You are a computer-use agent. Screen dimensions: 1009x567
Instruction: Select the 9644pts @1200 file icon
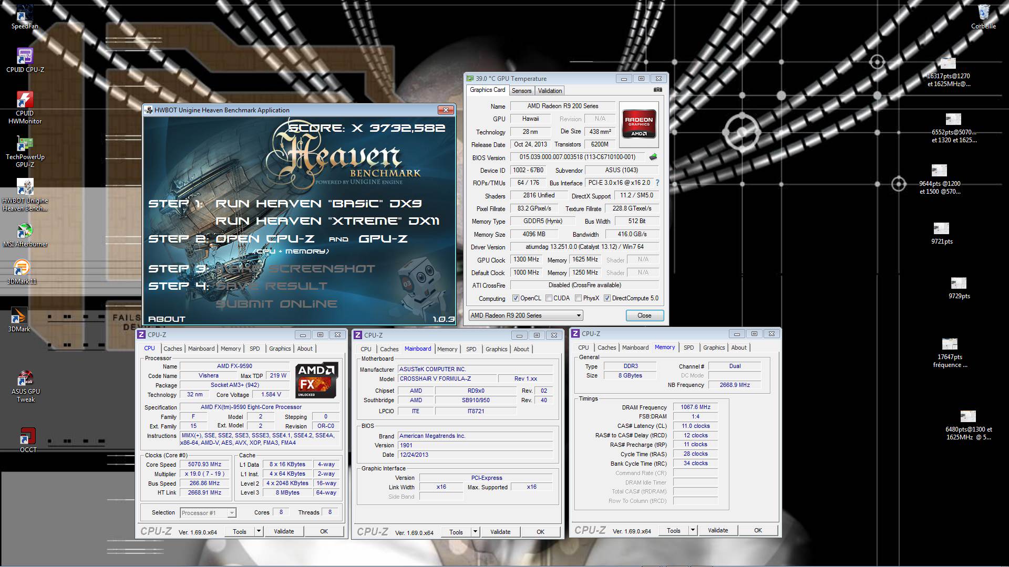click(940, 180)
